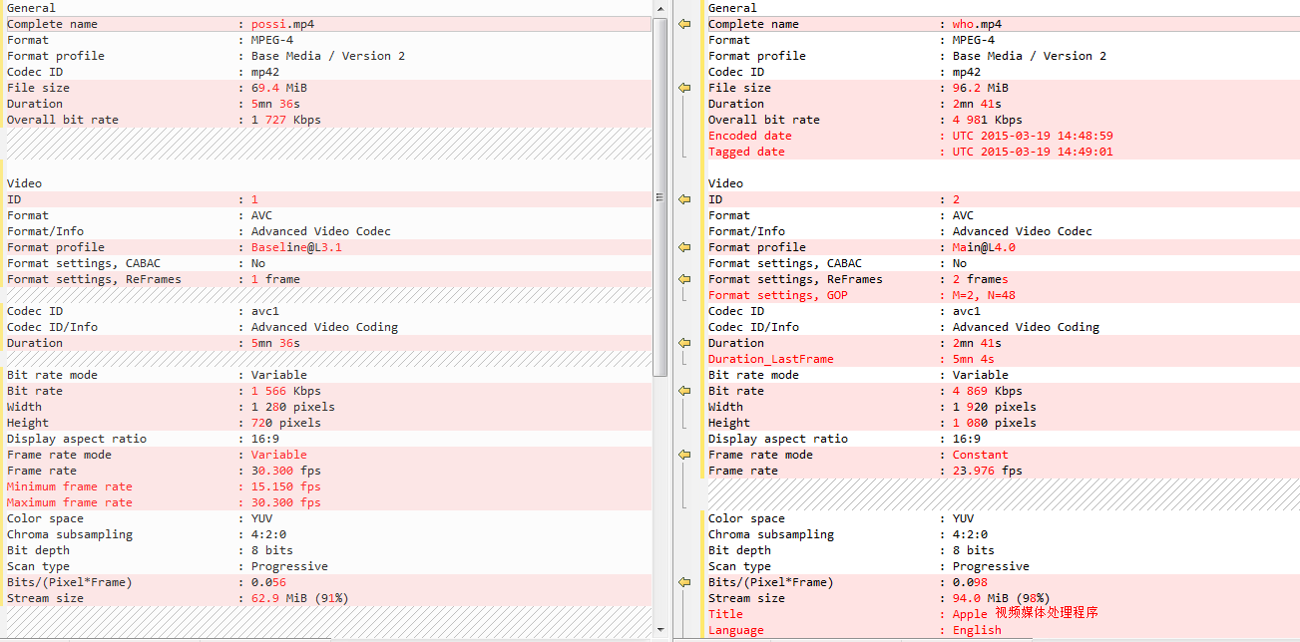1300x642 pixels.
Task: Click the Variable frame rate mode value
Action: [x=279, y=455]
